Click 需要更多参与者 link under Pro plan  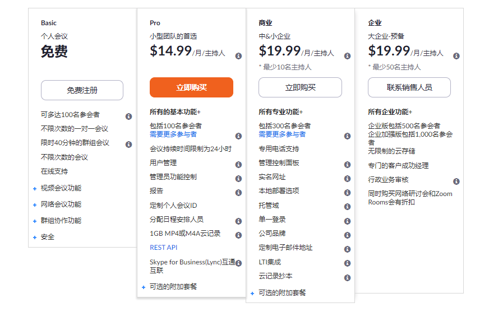(173, 134)
